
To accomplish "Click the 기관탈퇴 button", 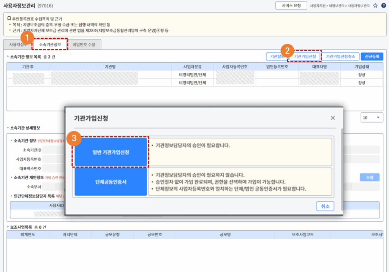I will 277,57.
